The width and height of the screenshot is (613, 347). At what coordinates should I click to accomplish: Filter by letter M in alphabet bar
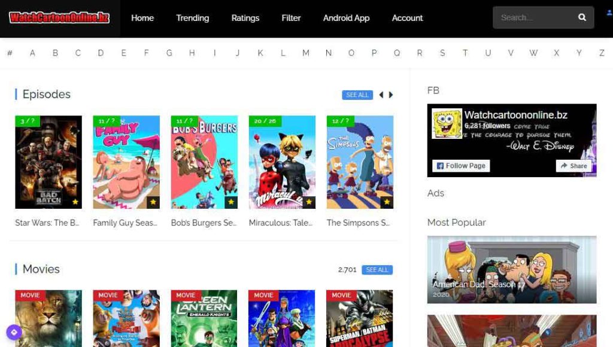click(305, 53)
